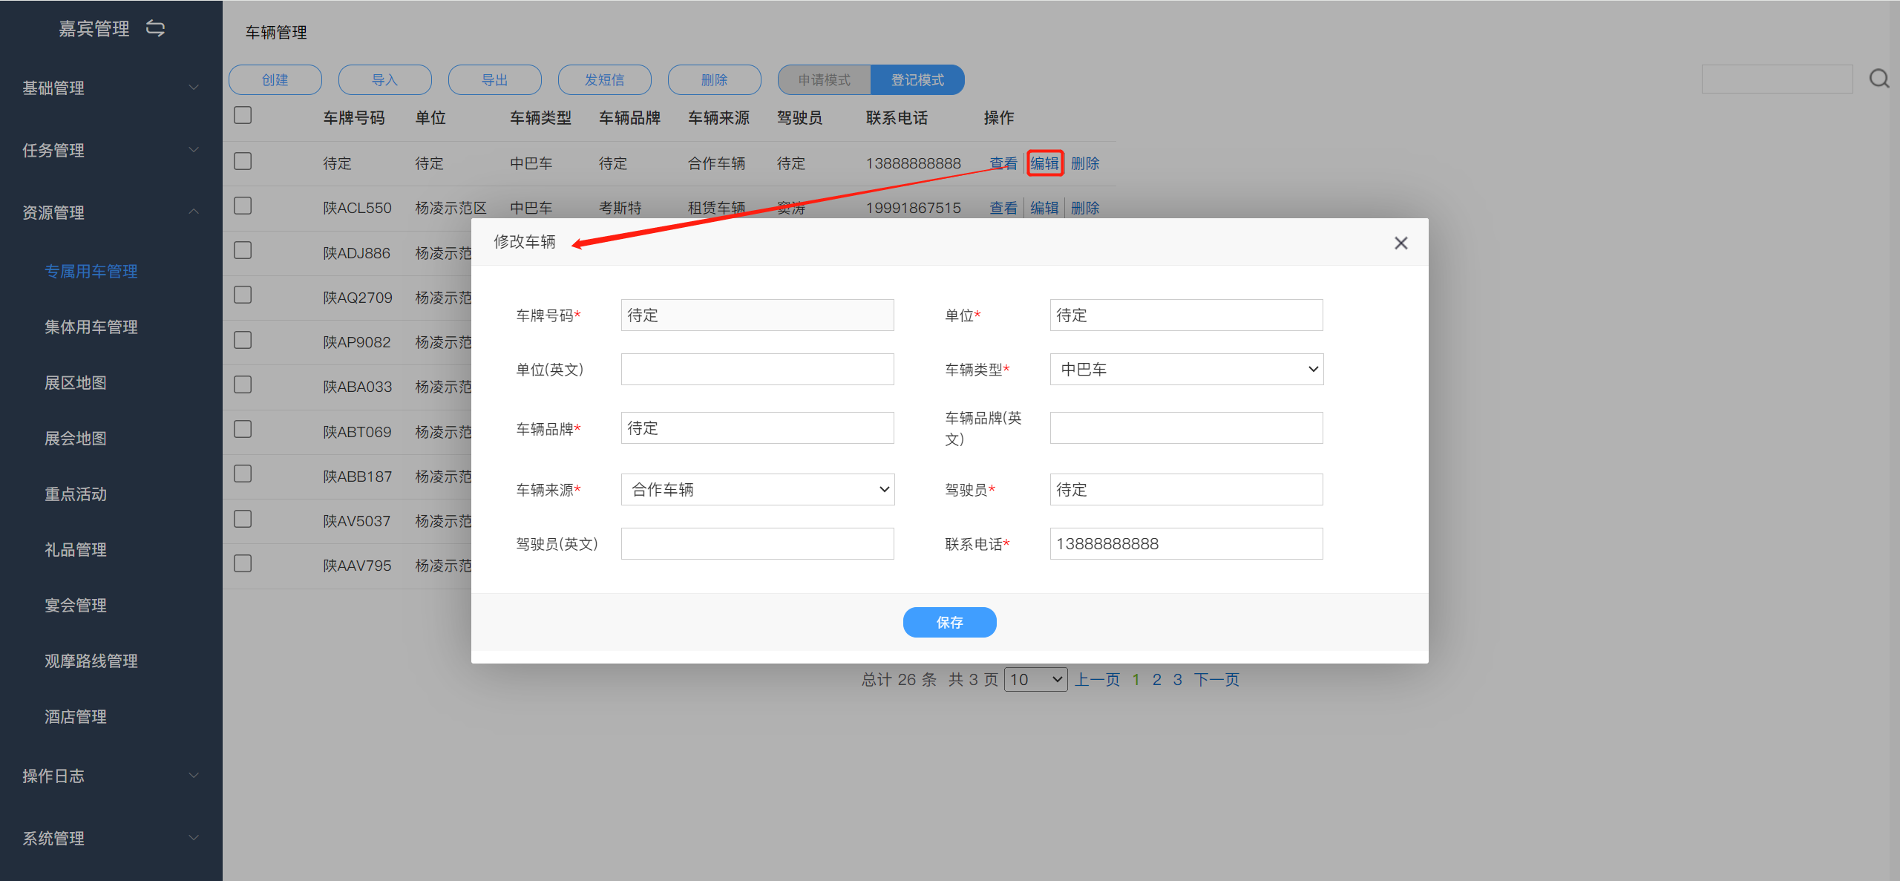Check the row for plate 陕ACL550

243,206
